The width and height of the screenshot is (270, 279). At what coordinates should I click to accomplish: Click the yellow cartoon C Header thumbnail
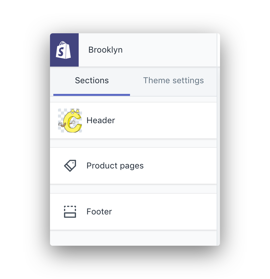pyautogui.click(x=70, y=121)
